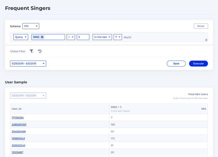Screen dimensions: 218x157
Task: Open user 334920499 link
Action: [19, 131]
